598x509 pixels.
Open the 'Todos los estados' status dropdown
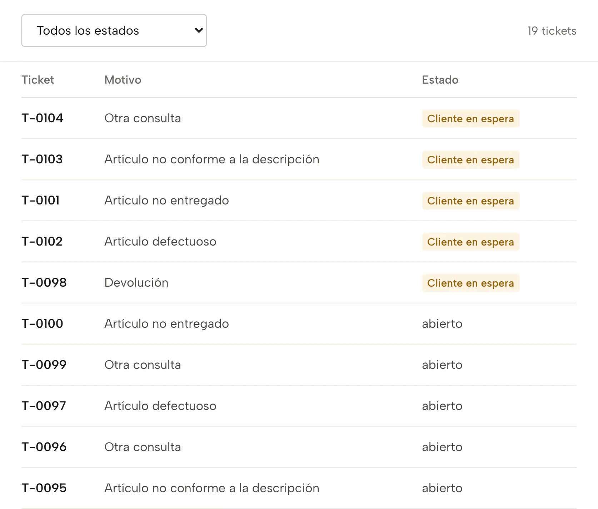114,30
